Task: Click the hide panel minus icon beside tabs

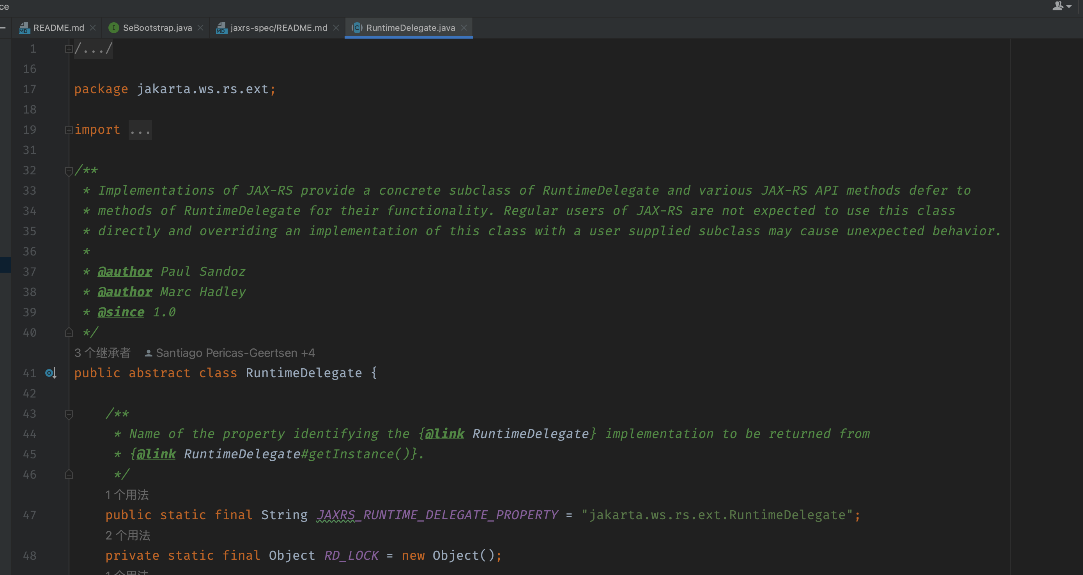Action: pos(3,28)
